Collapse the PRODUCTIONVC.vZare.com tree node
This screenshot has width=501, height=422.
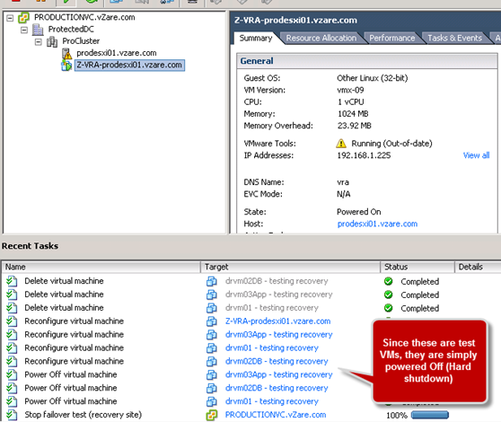tap(10, 18)
